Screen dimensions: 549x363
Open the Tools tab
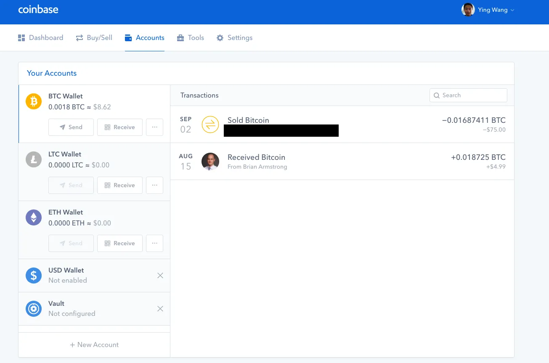pyautogui.click(x=191, y=38)
